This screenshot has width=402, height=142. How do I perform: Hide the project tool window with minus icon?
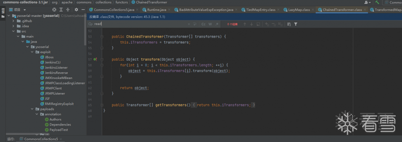[83, 10]
